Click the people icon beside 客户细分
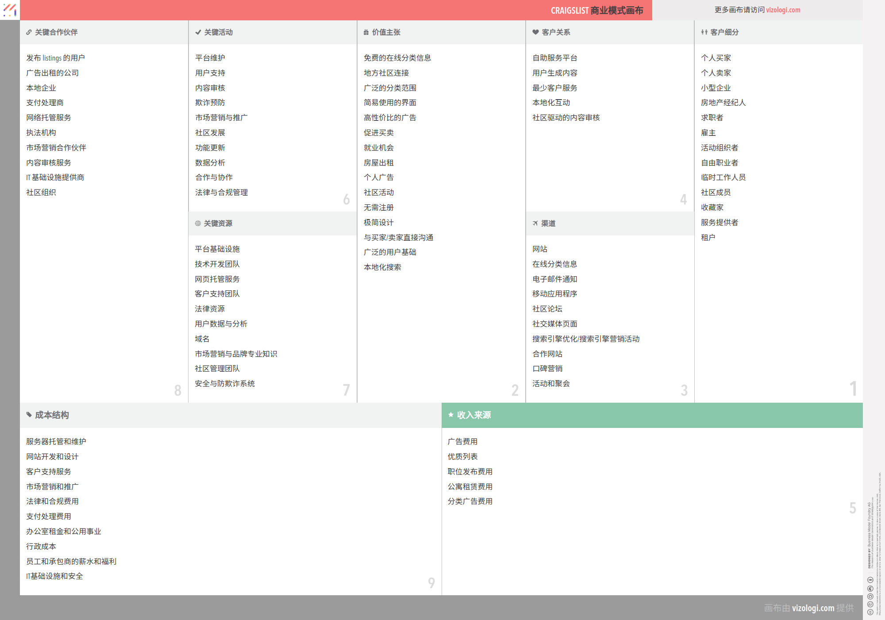 (x=704, y=32)
